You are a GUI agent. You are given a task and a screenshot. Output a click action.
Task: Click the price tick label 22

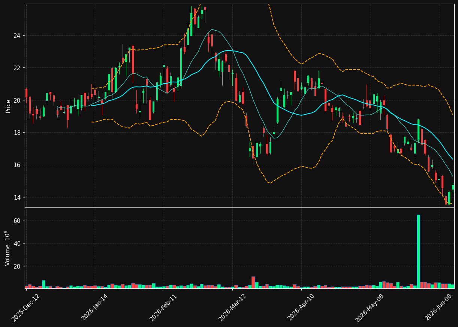tap(18, 68)
